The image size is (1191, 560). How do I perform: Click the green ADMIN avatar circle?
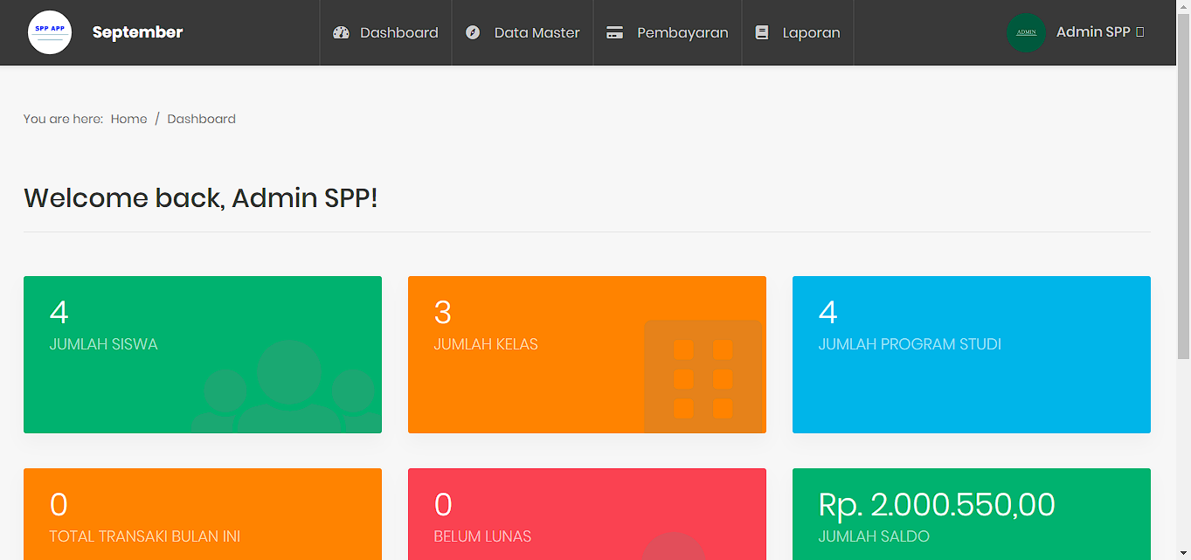(x=1027, y=32)
